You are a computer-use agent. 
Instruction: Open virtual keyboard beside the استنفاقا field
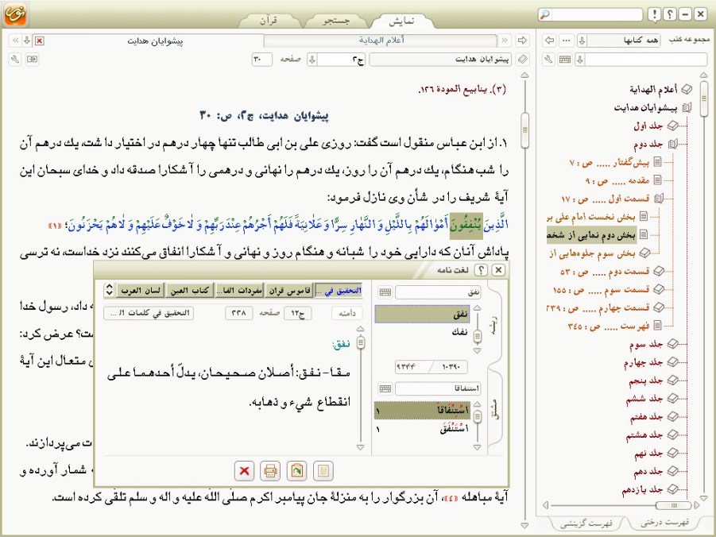coord(385,388)
